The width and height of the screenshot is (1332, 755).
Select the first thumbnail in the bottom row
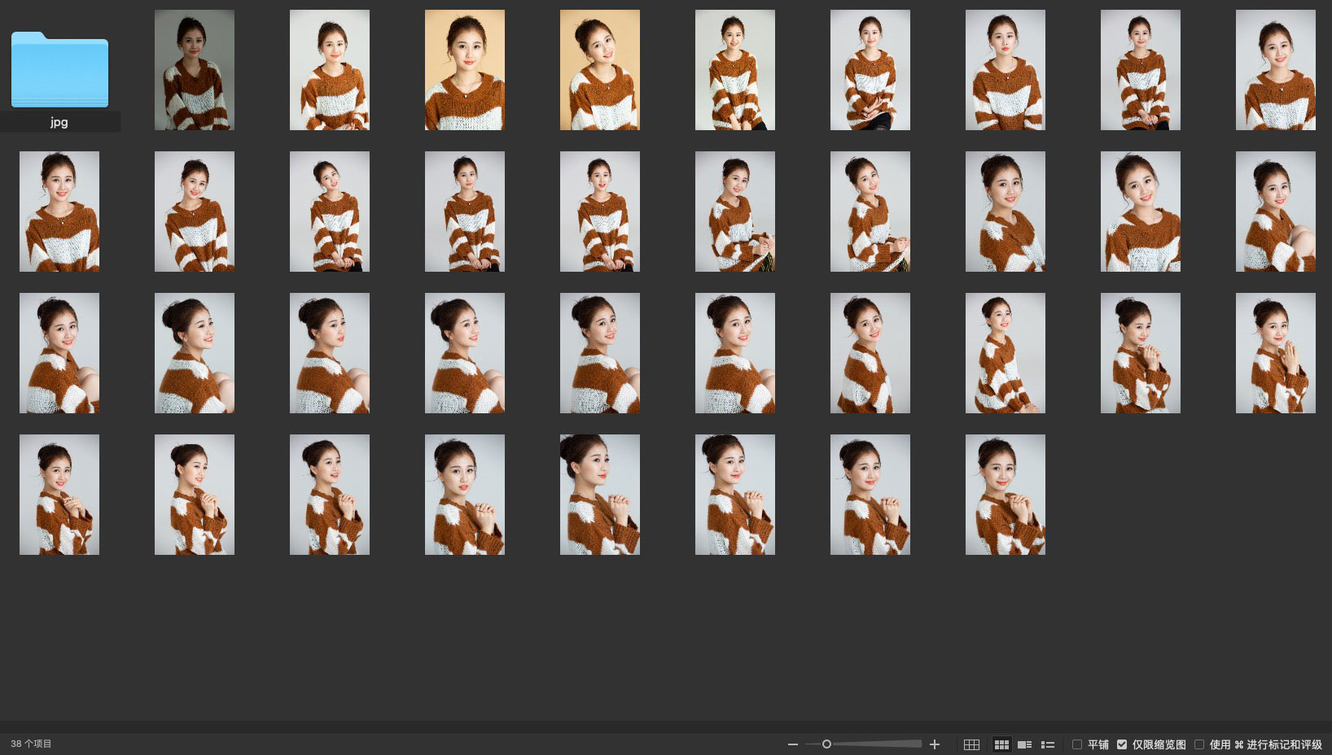59,495
